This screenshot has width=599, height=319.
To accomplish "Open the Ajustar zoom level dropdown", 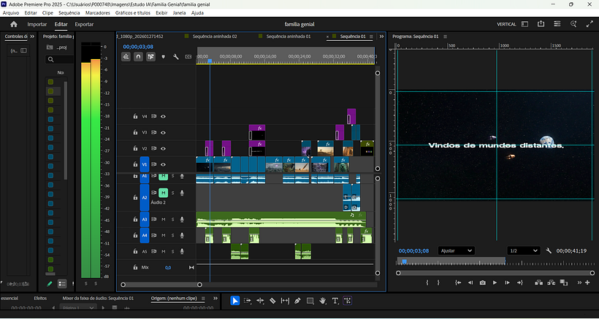I will (456, 250).
